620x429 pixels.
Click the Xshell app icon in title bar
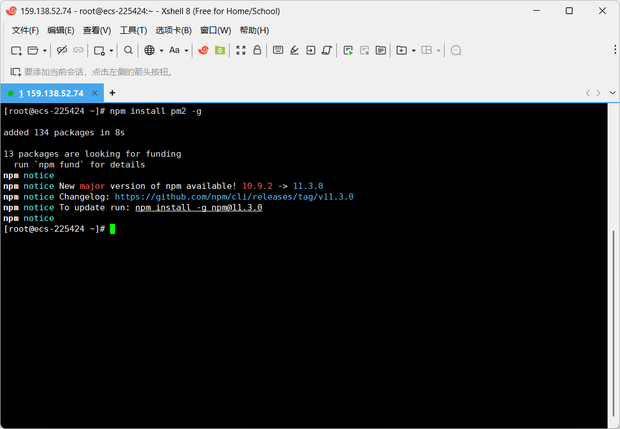[x=11, y=11]
